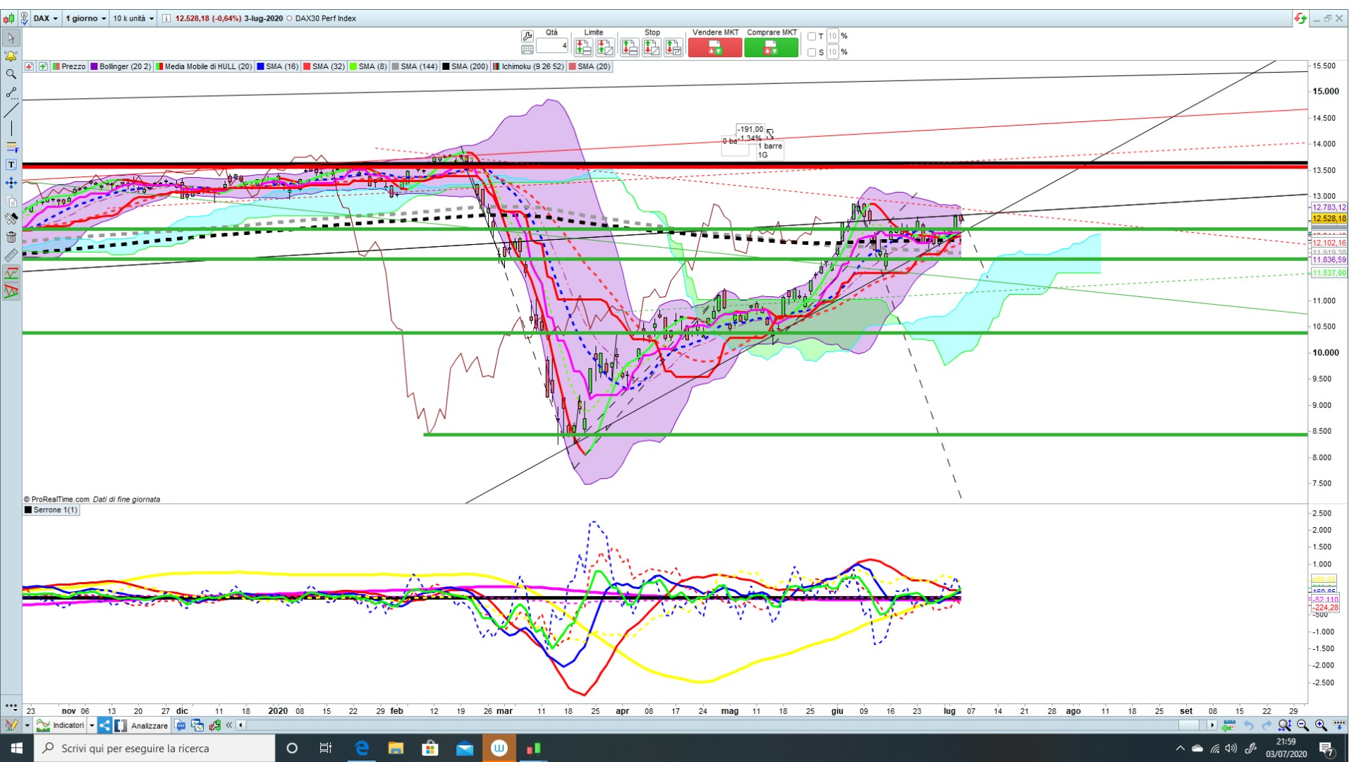Screen dimensions: 1354x762
Task: Open the order settings wrench icon
Action: click(x=527, y=35)
